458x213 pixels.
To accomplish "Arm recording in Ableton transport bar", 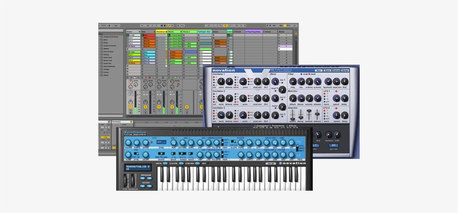I will [164, 26].
